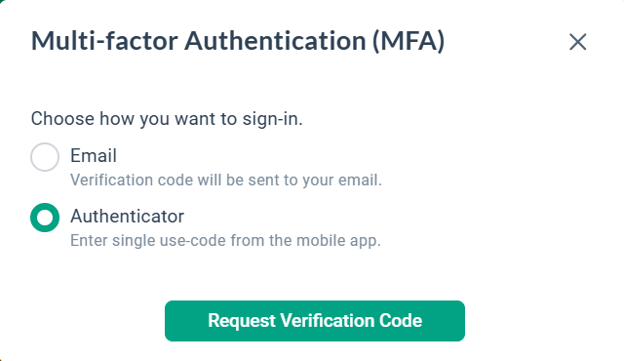Click the 'Choose how you want to sign-in' prompt
624x361 pixels.
click(x=167, y=119)
